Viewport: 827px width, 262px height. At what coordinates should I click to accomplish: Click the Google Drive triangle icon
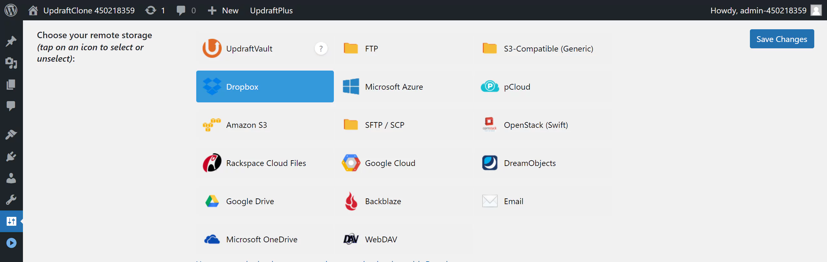(212, 201)
